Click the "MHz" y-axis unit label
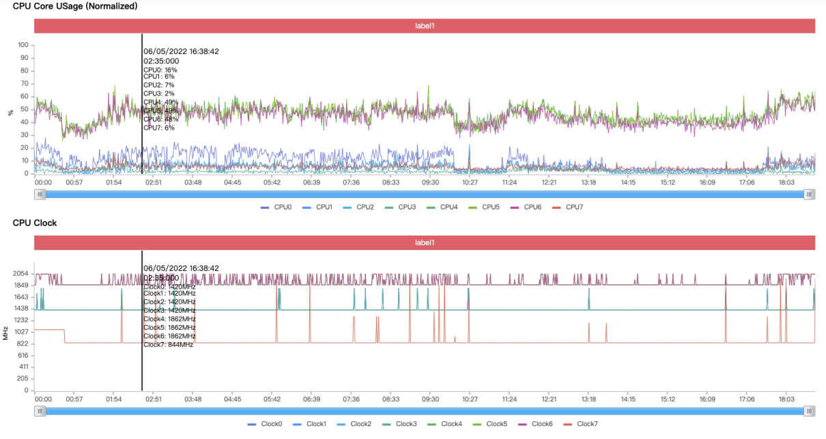The height and width of the screenshot is (439, 826). click(x=5, y=332)
